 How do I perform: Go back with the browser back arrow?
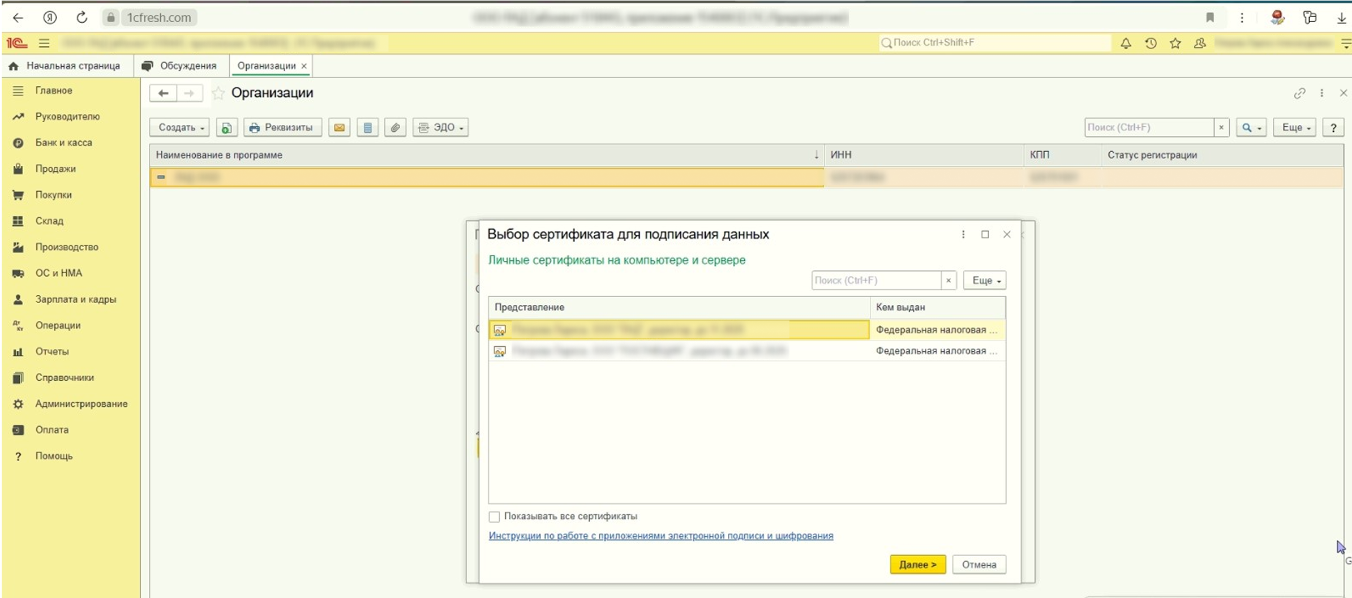[18, 18]
